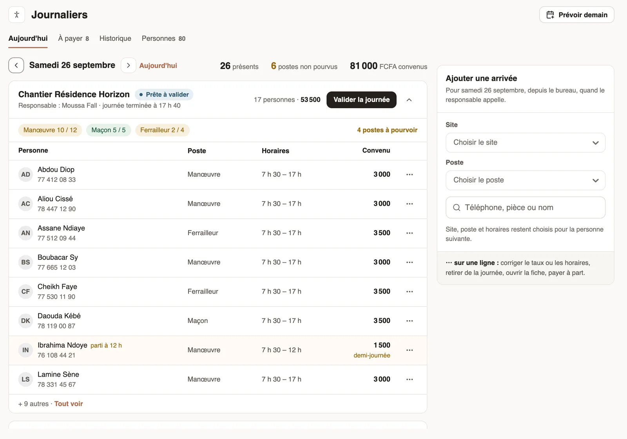This screenshot has width=627, height=439.
Task: Click the name Assane Ndiaye
Action: (61, 228)
